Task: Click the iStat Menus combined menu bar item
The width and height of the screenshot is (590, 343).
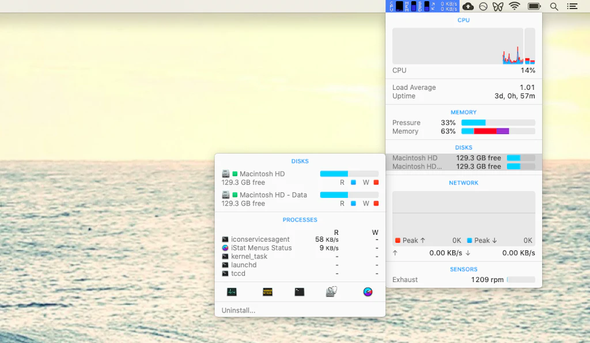Action: pos(422,6)
